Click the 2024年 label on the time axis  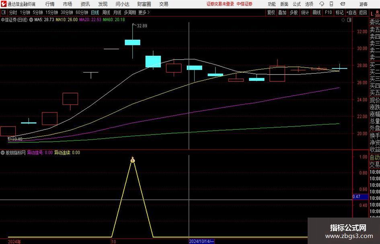(x=14, y=242)
